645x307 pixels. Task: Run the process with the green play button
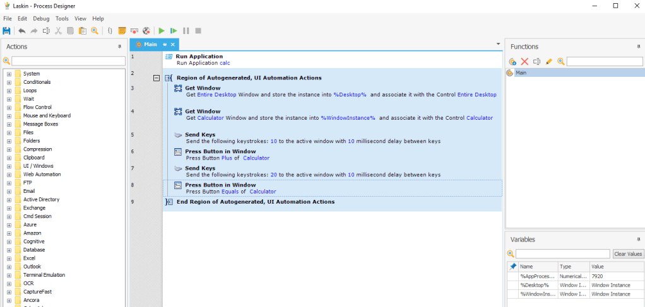point(162,30)
